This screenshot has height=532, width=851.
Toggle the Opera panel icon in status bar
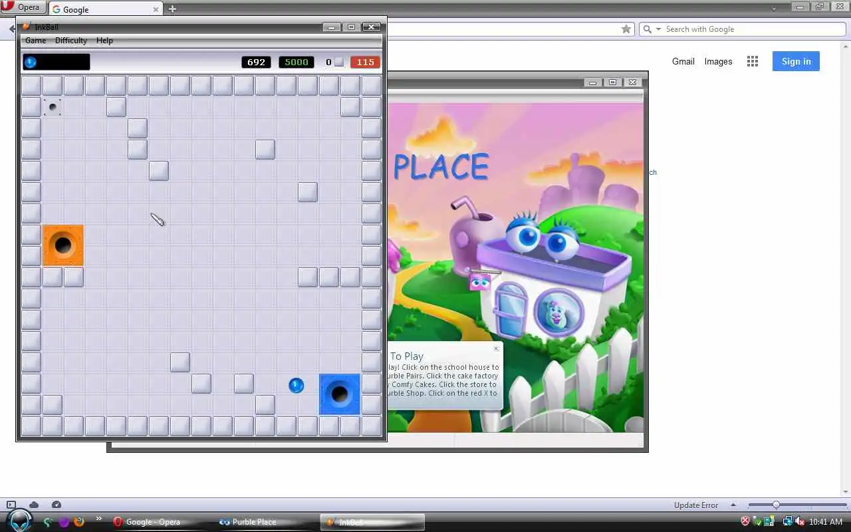[x=11, y=505]
